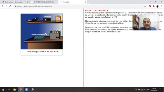This screenshot has width=164, height=92.
Task: Open Windows taskbar search
Action: (9, 90)
